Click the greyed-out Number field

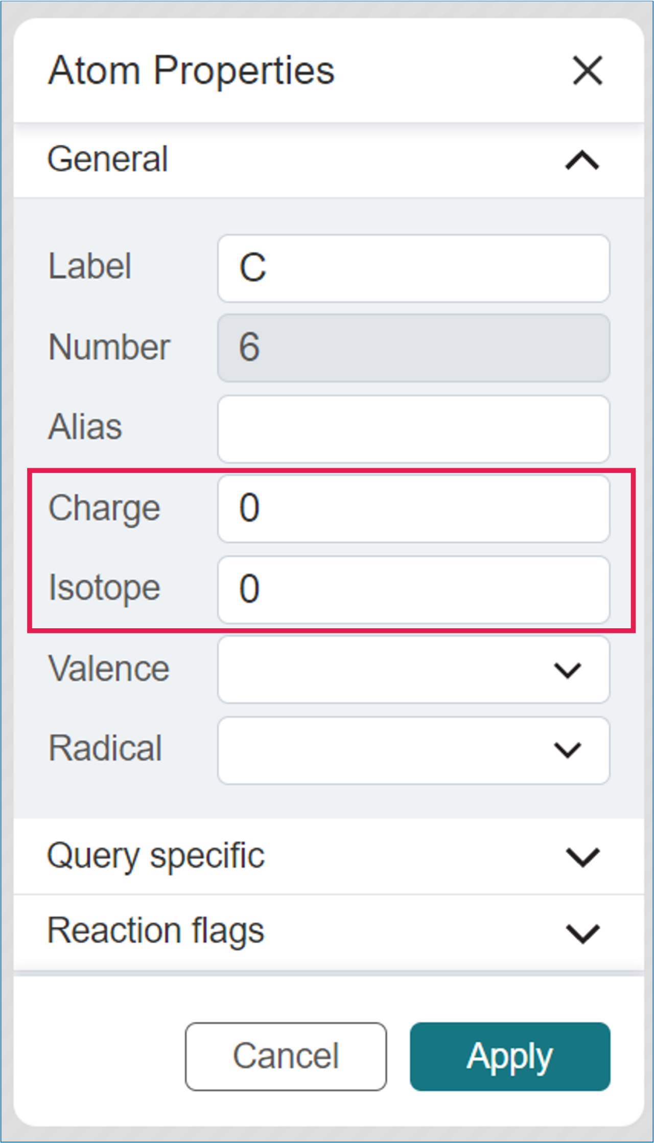[x=413, y=348]
